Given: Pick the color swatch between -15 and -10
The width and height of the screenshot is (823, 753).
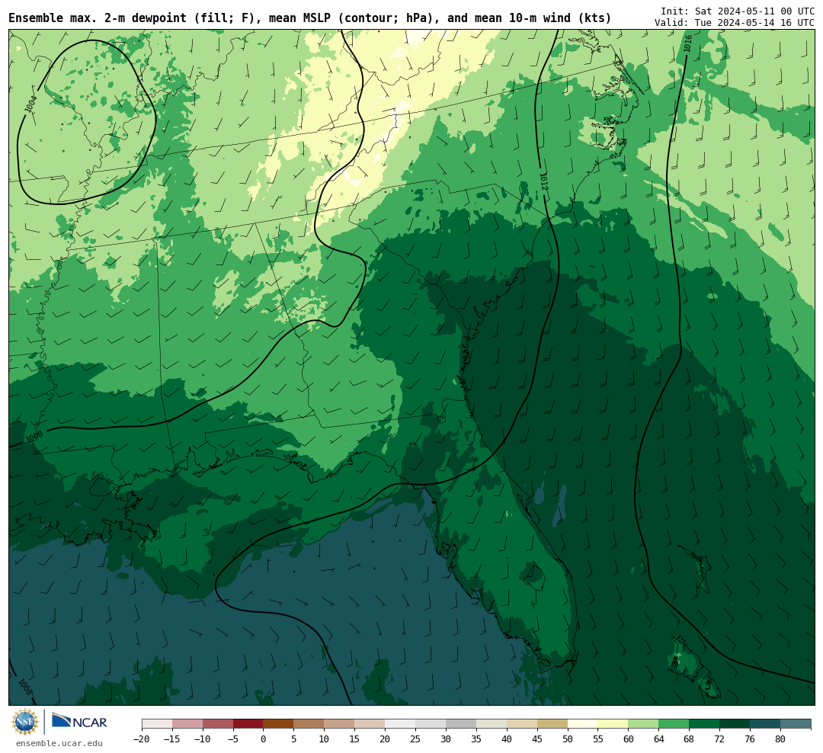Looking at the screenshot, I should click(187, 724).
